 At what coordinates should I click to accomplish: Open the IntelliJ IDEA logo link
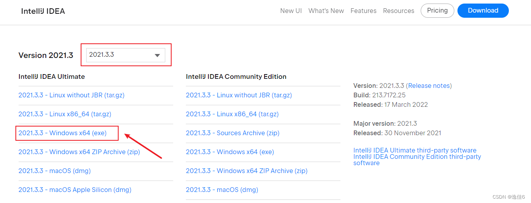(x=43, y=11)
